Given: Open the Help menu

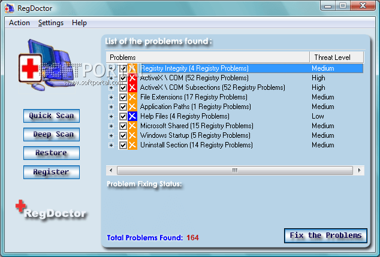Looking at the screenshot, I should coord(79,23).
